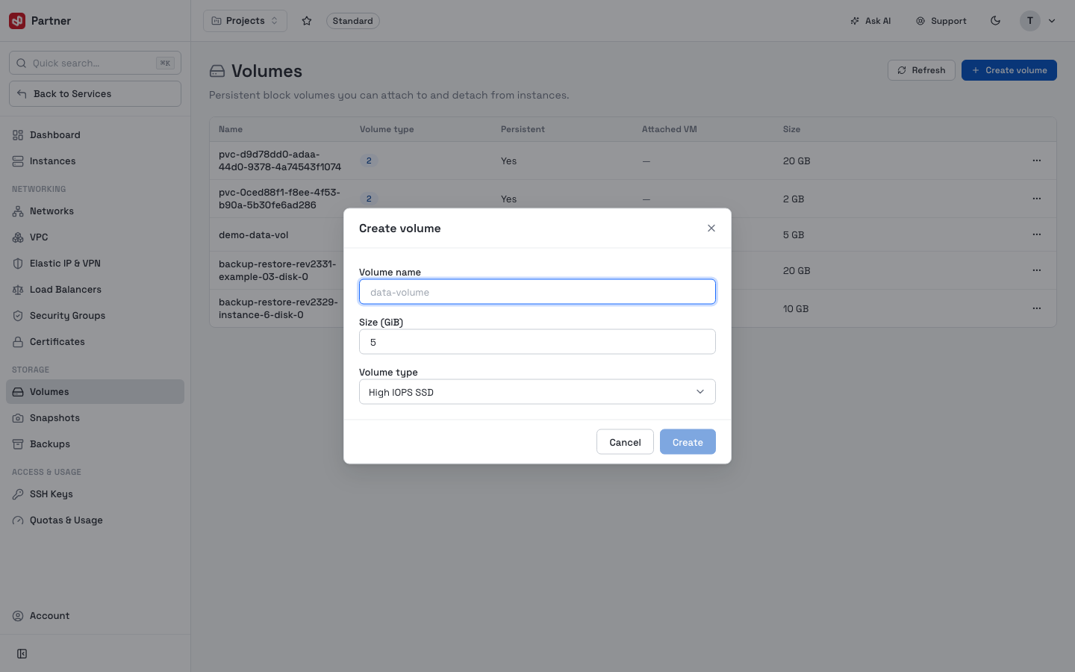Click the 5 GB size cell
This screenshot has width=1075, height=672.
click(794, 234)
